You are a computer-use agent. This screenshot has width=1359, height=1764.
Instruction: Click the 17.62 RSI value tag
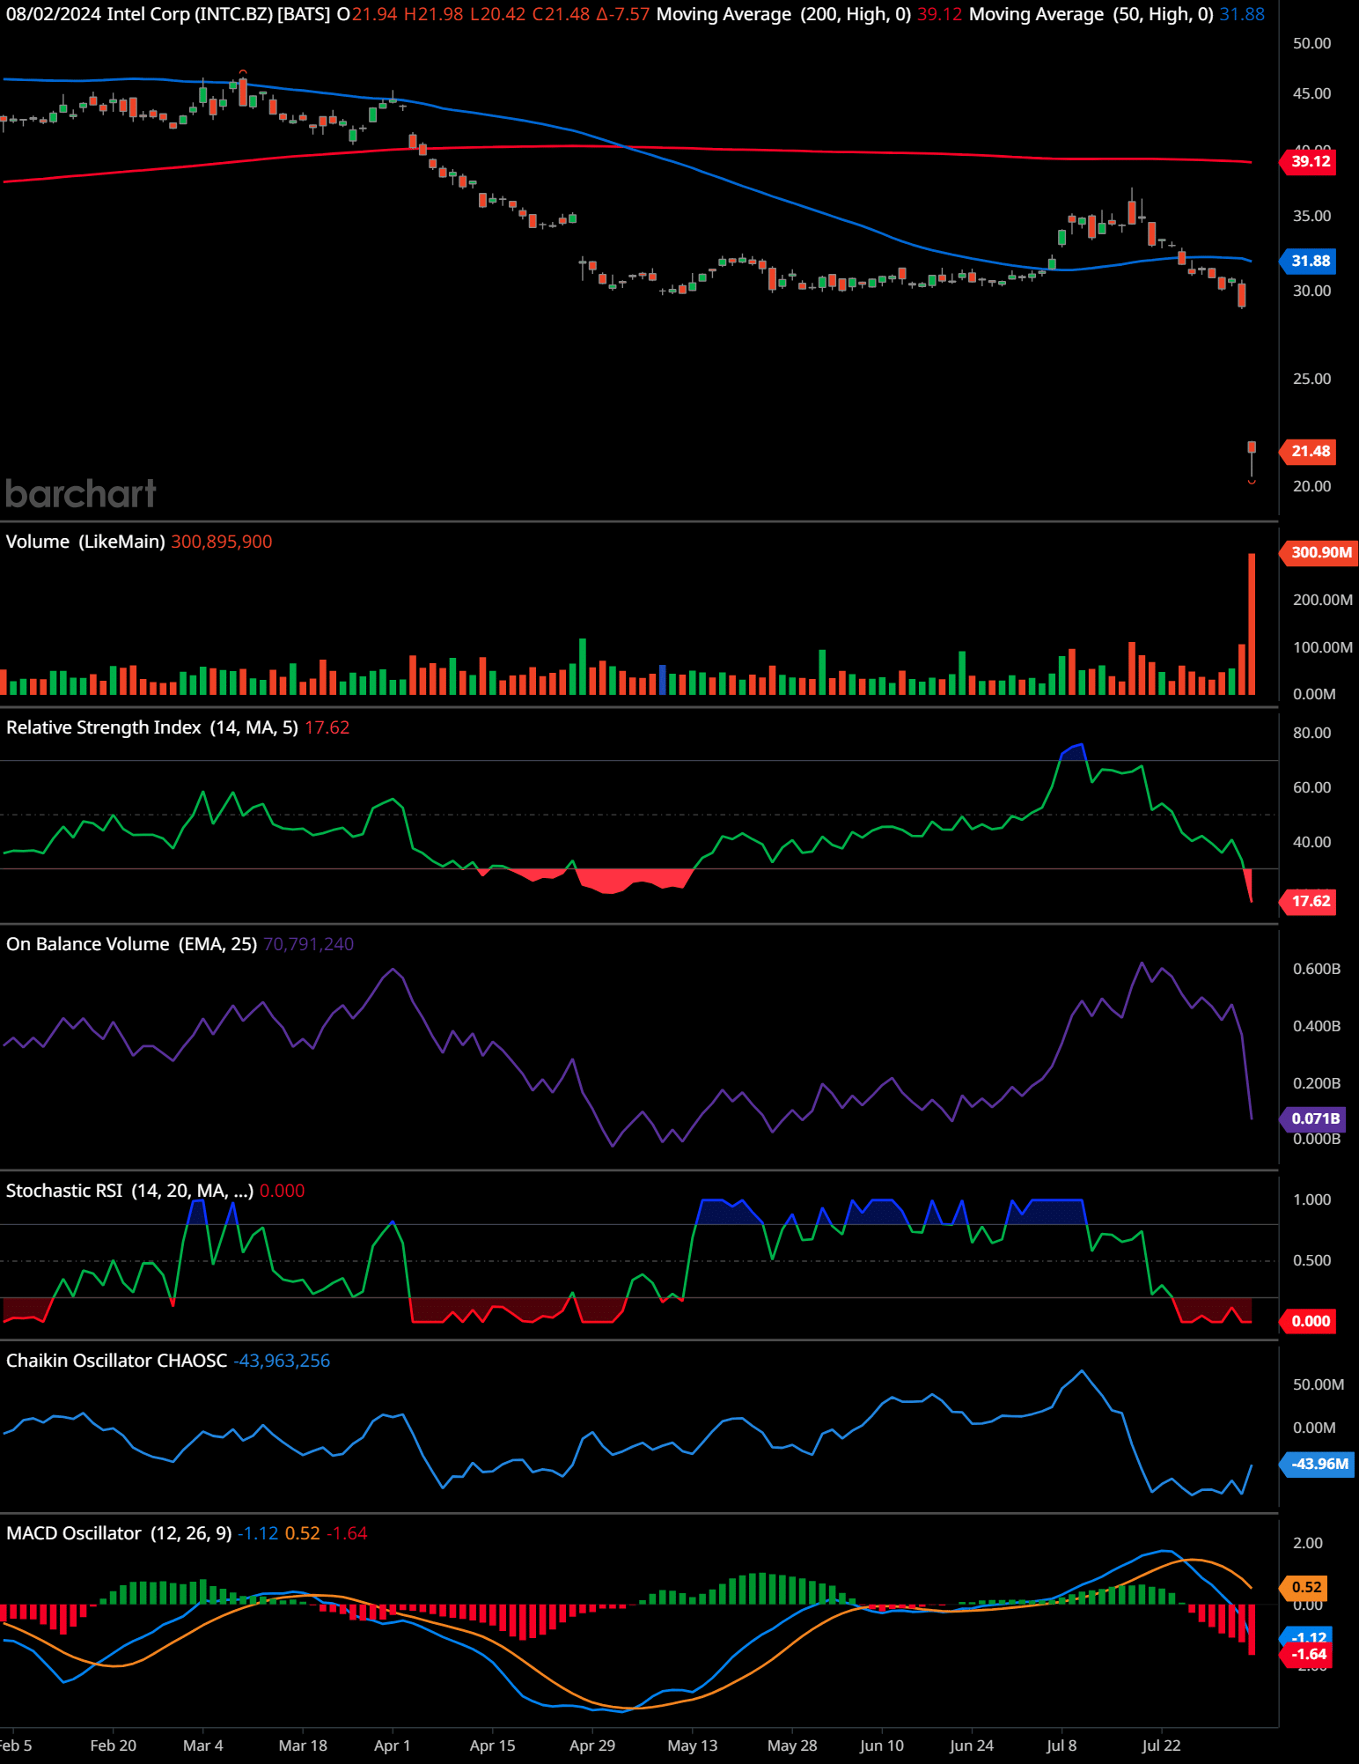click(1309, 901)
